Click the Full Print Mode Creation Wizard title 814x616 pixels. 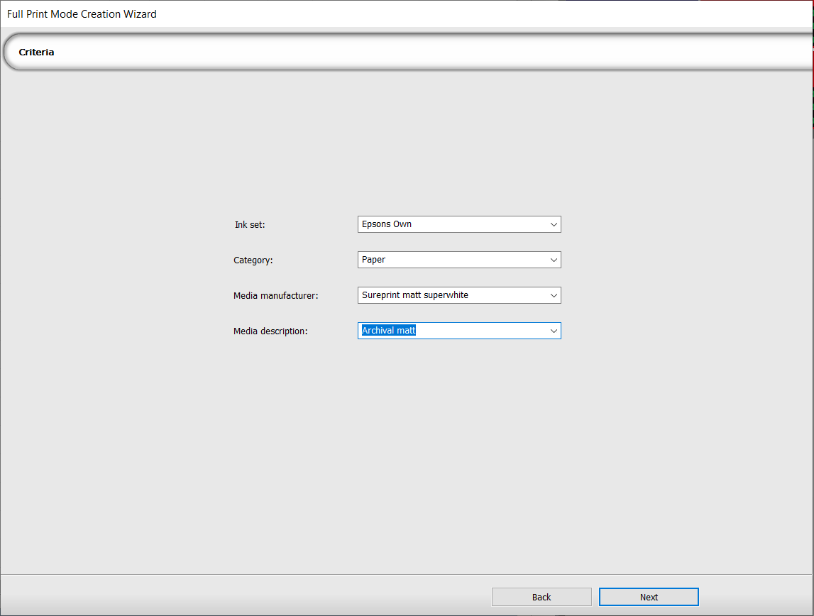tap(82, 14)
